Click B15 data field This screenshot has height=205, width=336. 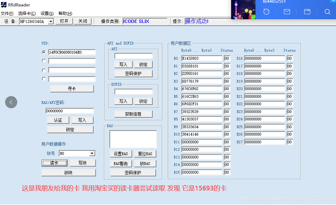(202, 172)
